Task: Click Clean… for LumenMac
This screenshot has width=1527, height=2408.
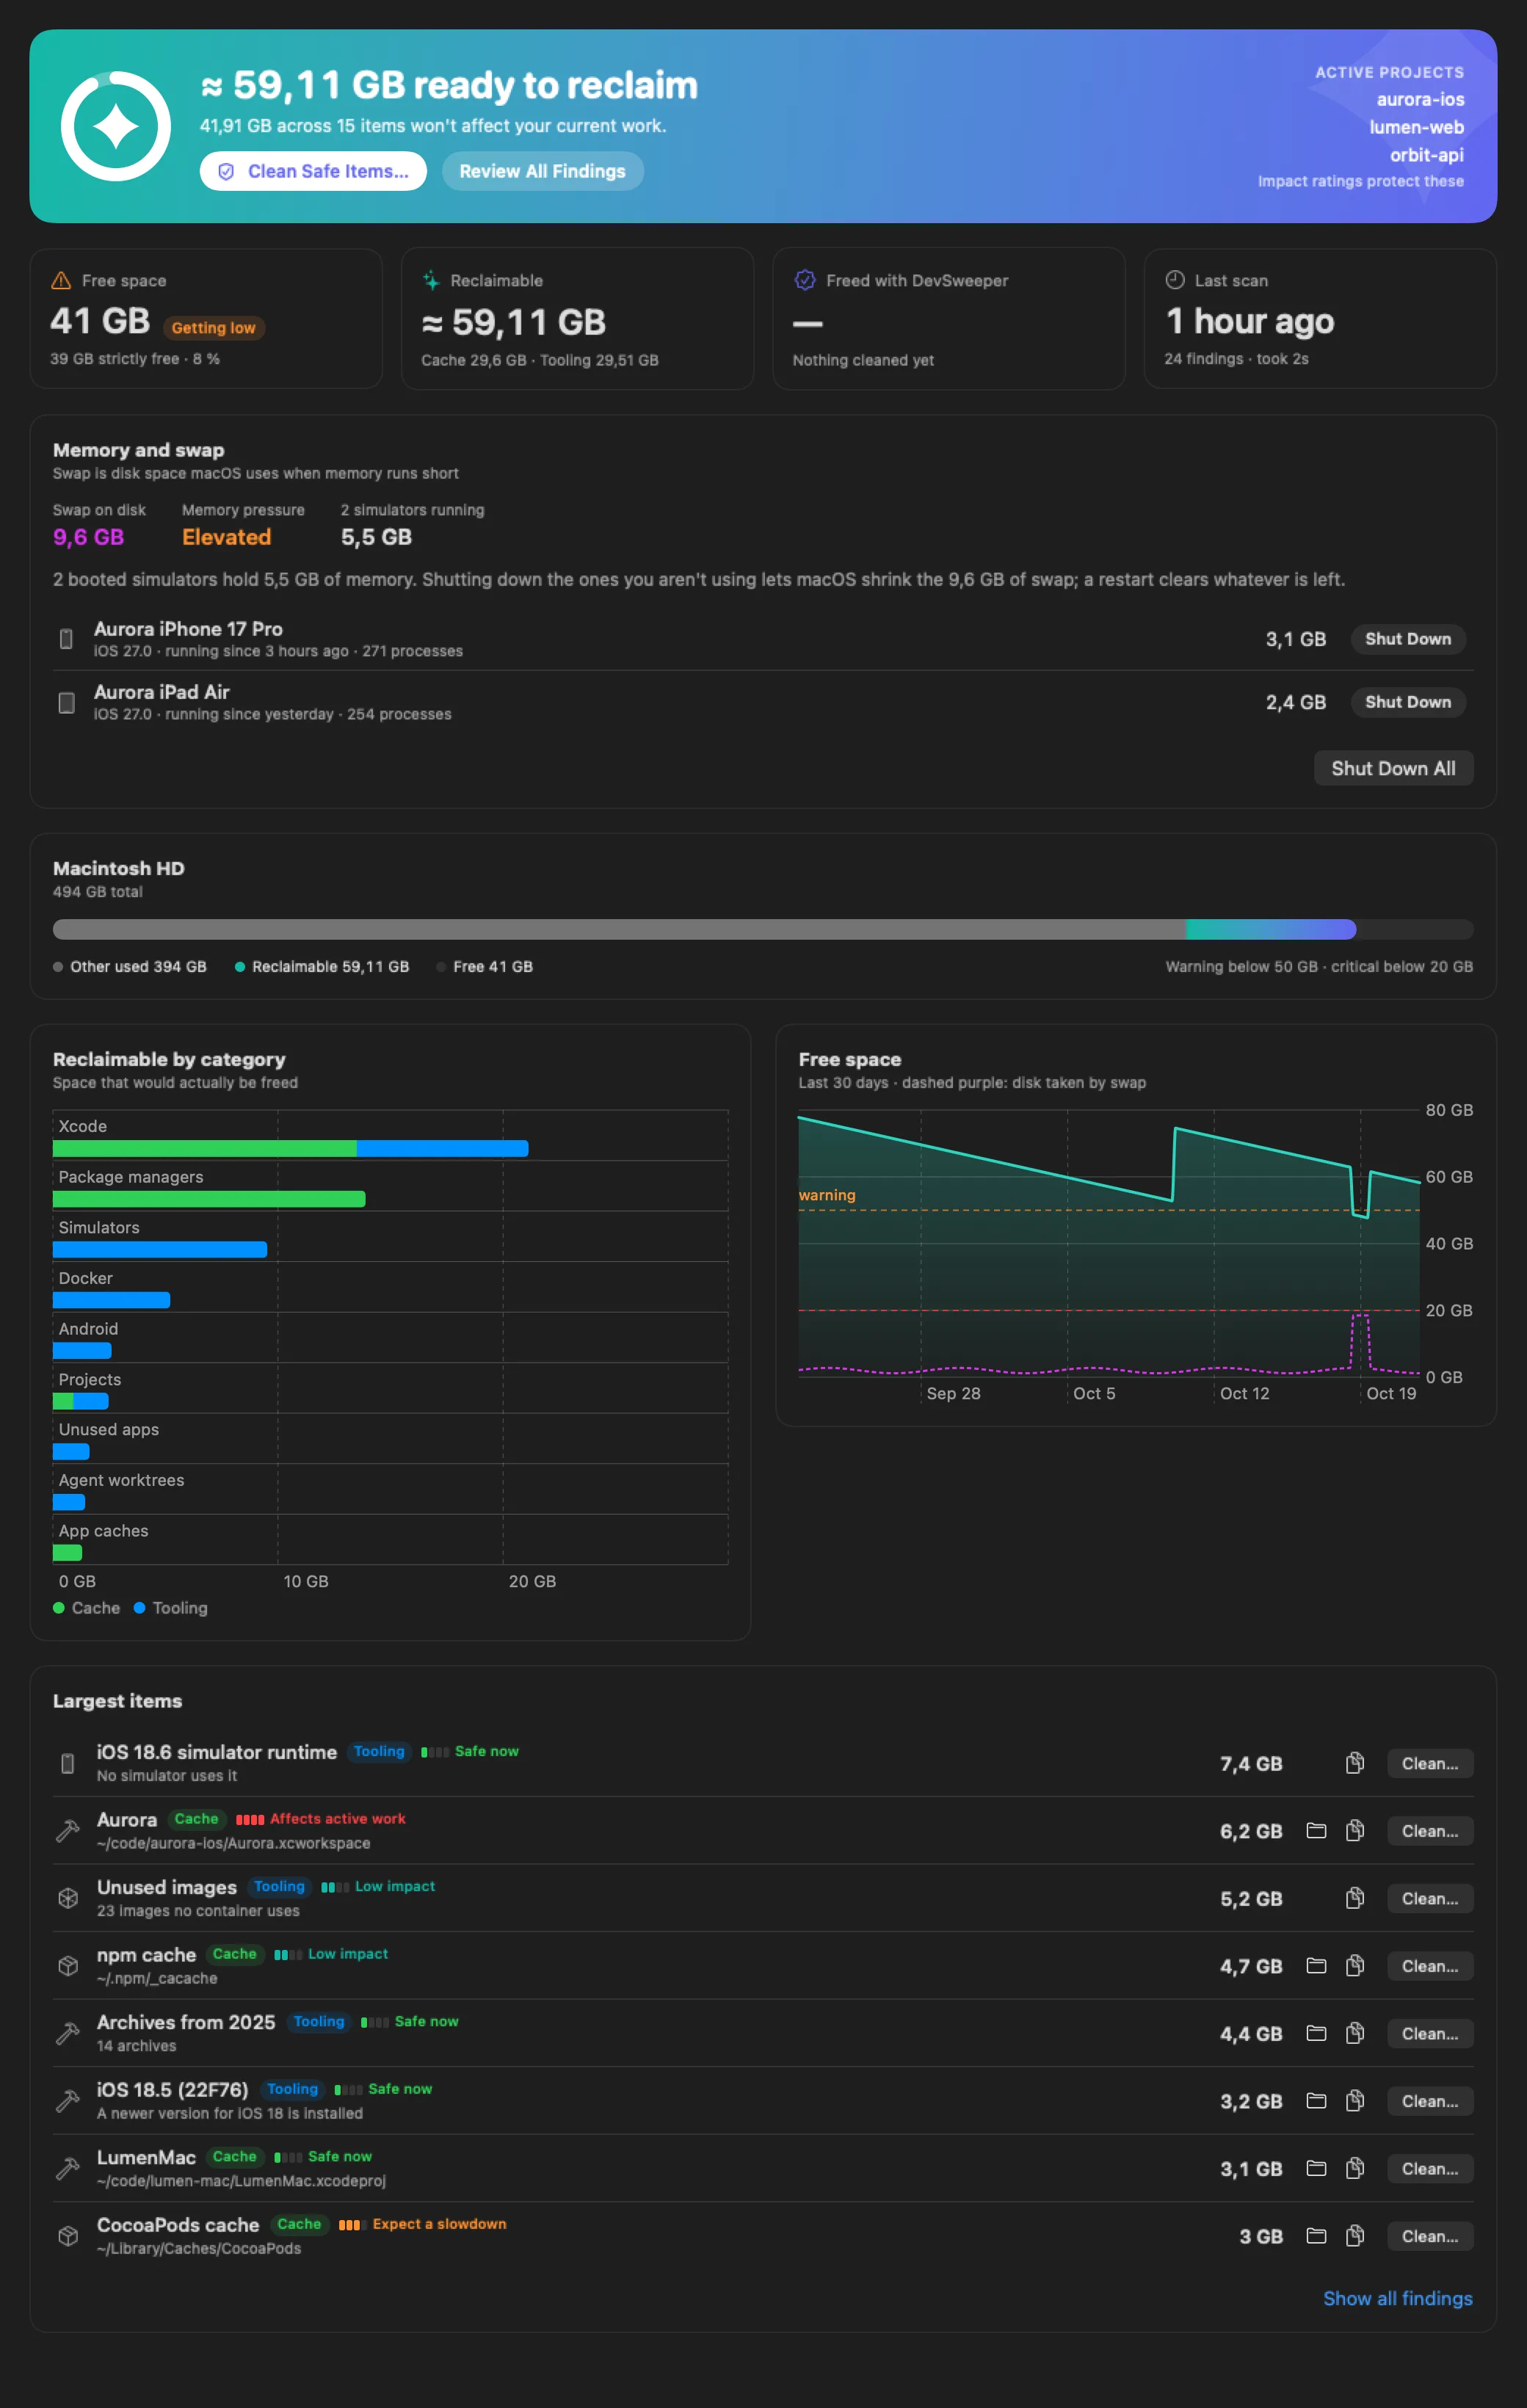Action: point(1430,2168)
